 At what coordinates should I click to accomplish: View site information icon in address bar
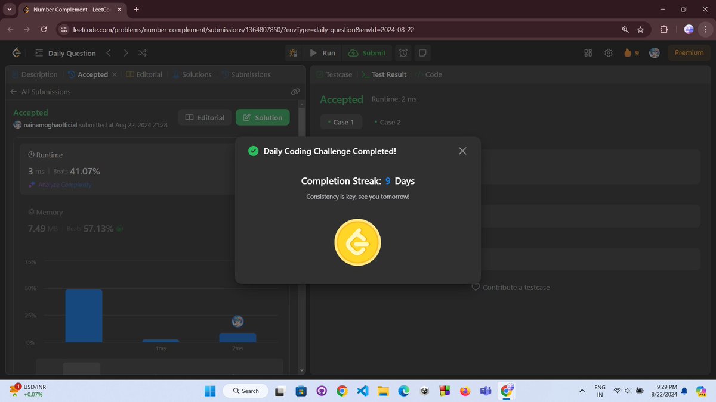(x=64, y=29)
